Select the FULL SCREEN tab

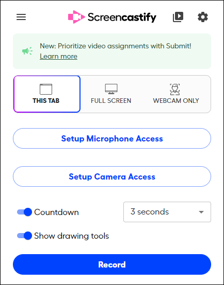point(111,94)
